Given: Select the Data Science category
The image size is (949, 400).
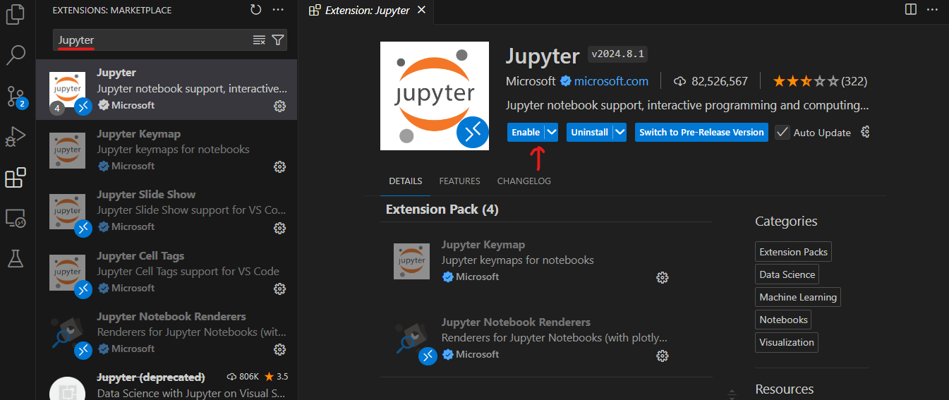Looking at the screenshot, I should [787, 274].
